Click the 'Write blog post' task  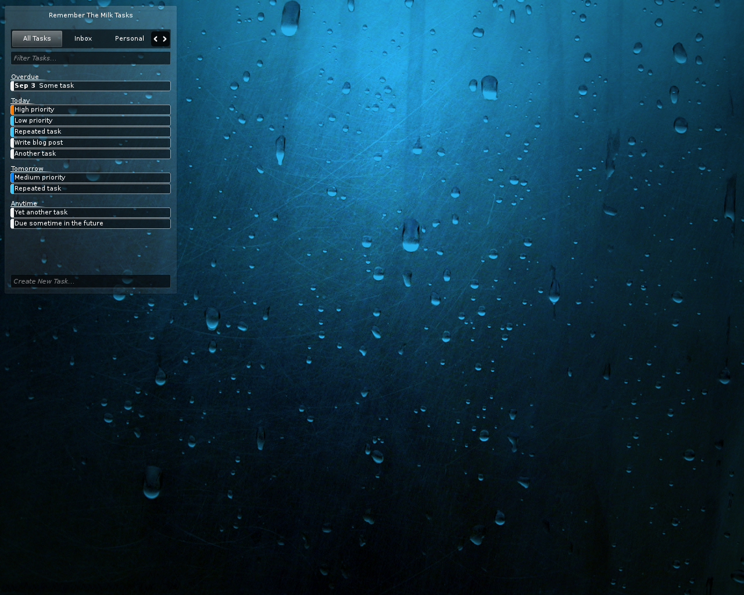91,143
